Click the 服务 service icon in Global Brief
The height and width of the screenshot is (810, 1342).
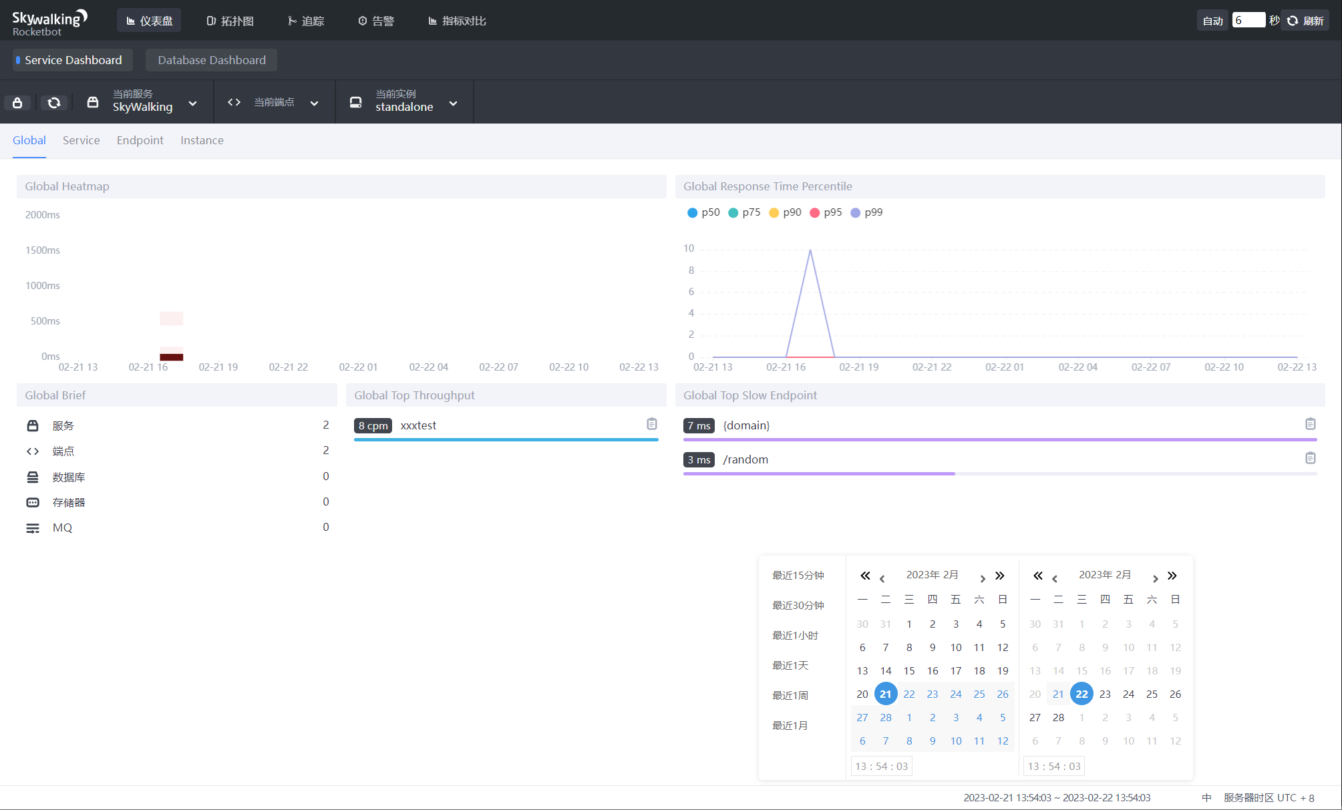(x=33, y=425)
